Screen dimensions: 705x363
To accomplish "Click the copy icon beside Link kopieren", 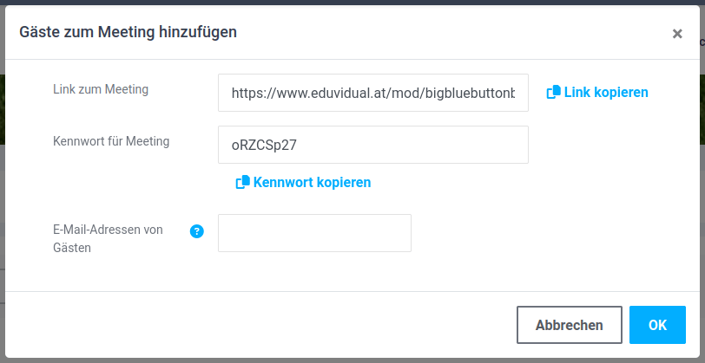I will tap(553, 92).
